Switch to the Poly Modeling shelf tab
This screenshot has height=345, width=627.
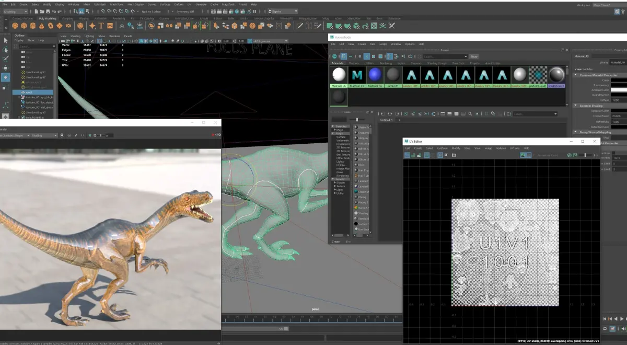47,18
